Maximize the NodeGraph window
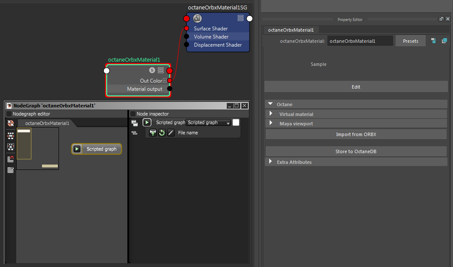453x267 pixels. (237, 106)
